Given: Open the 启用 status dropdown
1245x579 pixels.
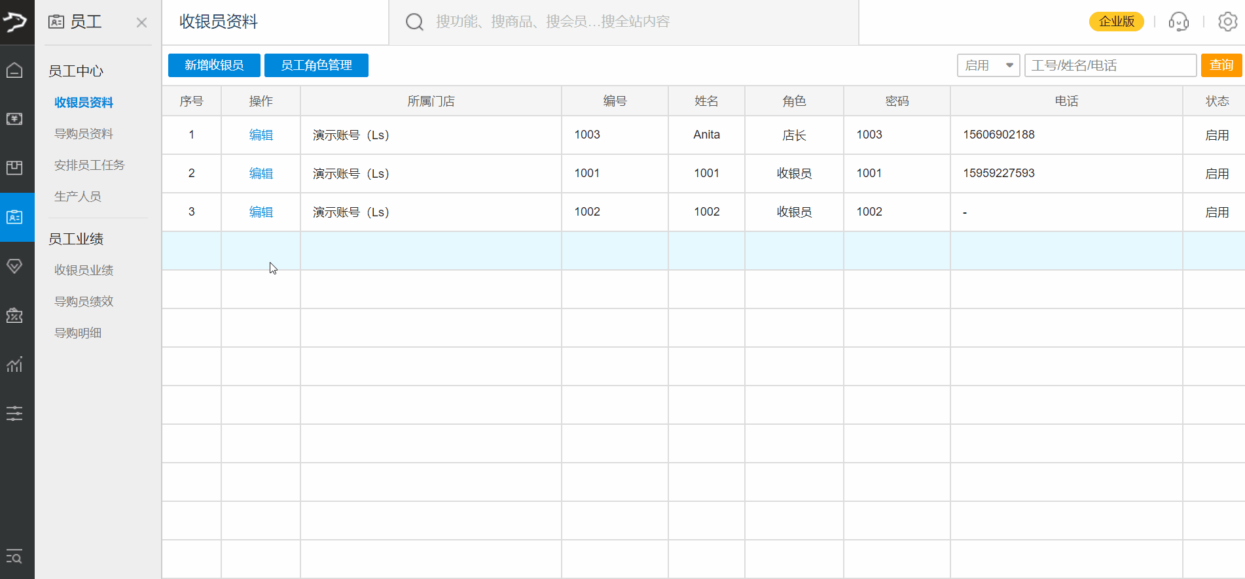Looking at the screenshot, I should pyautogui.click(x=988, y=65).
